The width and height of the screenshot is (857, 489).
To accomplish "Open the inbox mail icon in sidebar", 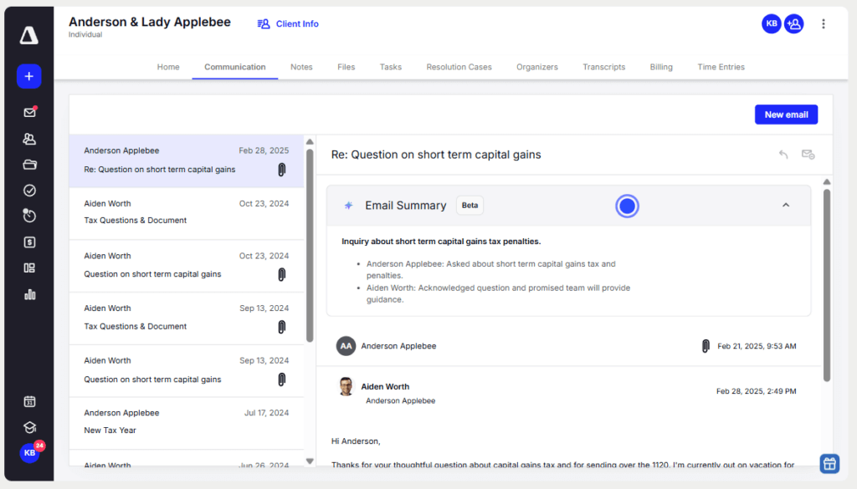I will 29,113.
